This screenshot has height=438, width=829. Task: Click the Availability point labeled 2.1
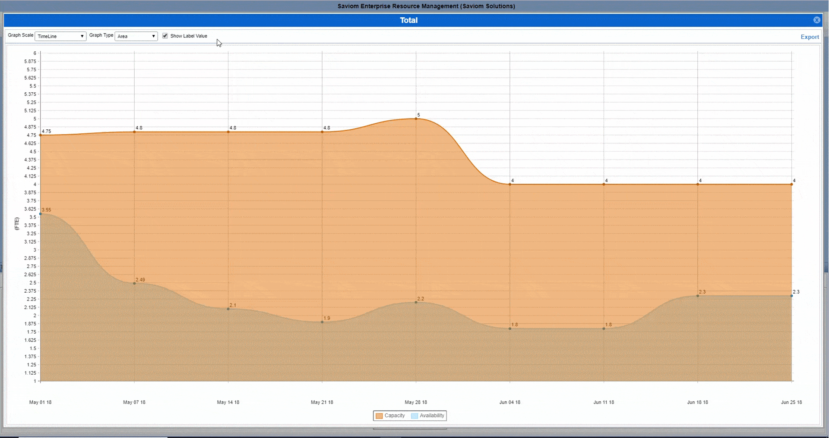pos(228,309)
